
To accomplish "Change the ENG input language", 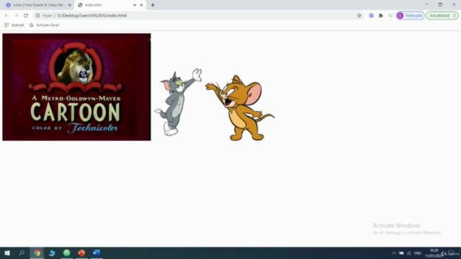I will (418, 253).
